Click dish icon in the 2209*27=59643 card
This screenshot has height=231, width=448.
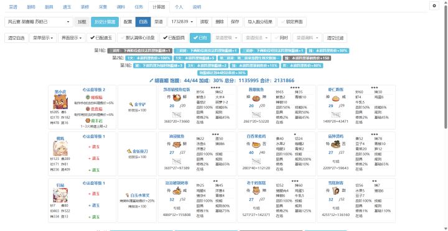tap(335, 144)
